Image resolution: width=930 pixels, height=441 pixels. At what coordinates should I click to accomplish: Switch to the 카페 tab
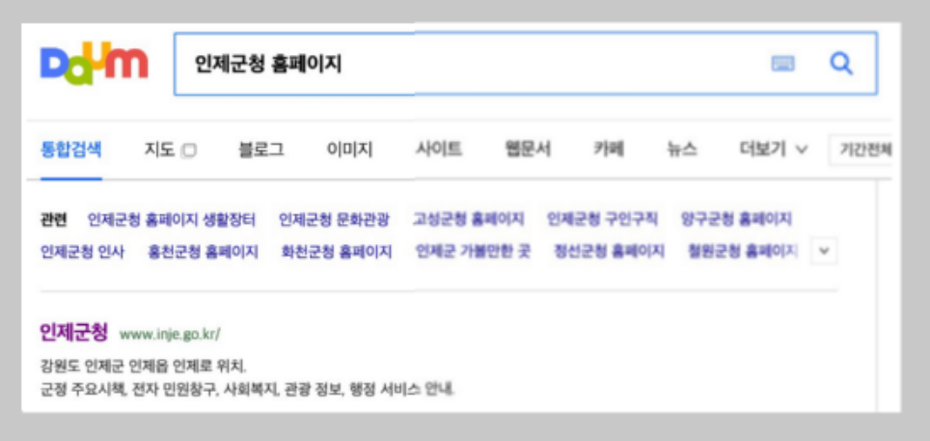tap(609, 150)
